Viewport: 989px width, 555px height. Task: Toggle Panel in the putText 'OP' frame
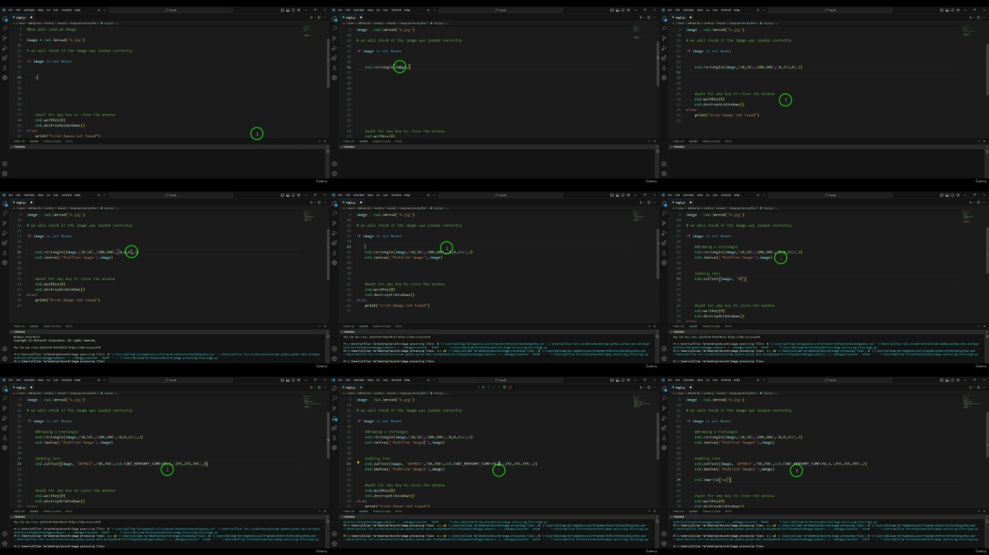tap(947, 195)
